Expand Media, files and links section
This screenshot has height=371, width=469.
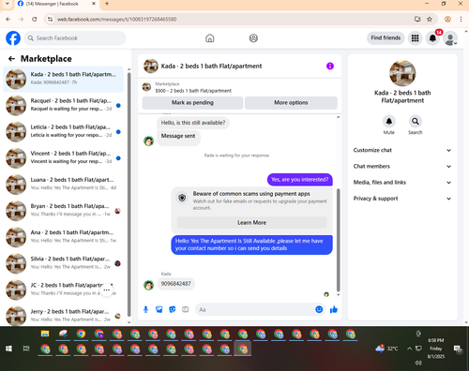pos(402,183)
